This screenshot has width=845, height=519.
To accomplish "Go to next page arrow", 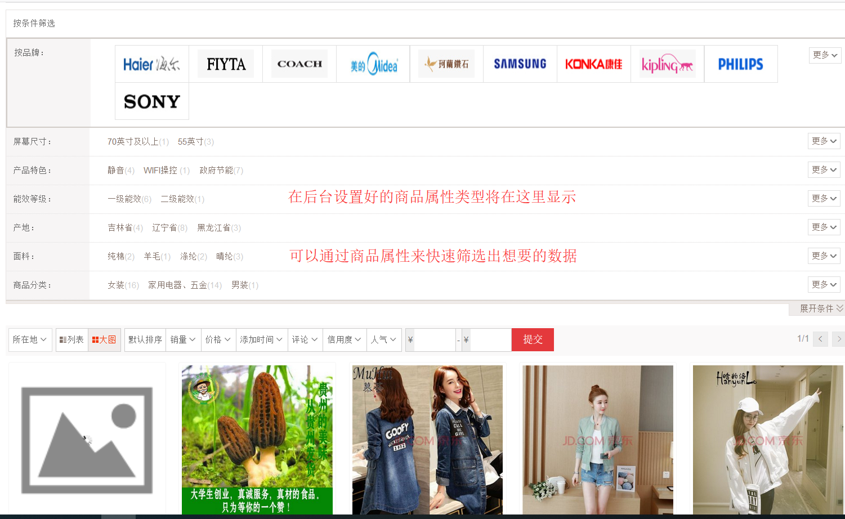I will (839, 339).
